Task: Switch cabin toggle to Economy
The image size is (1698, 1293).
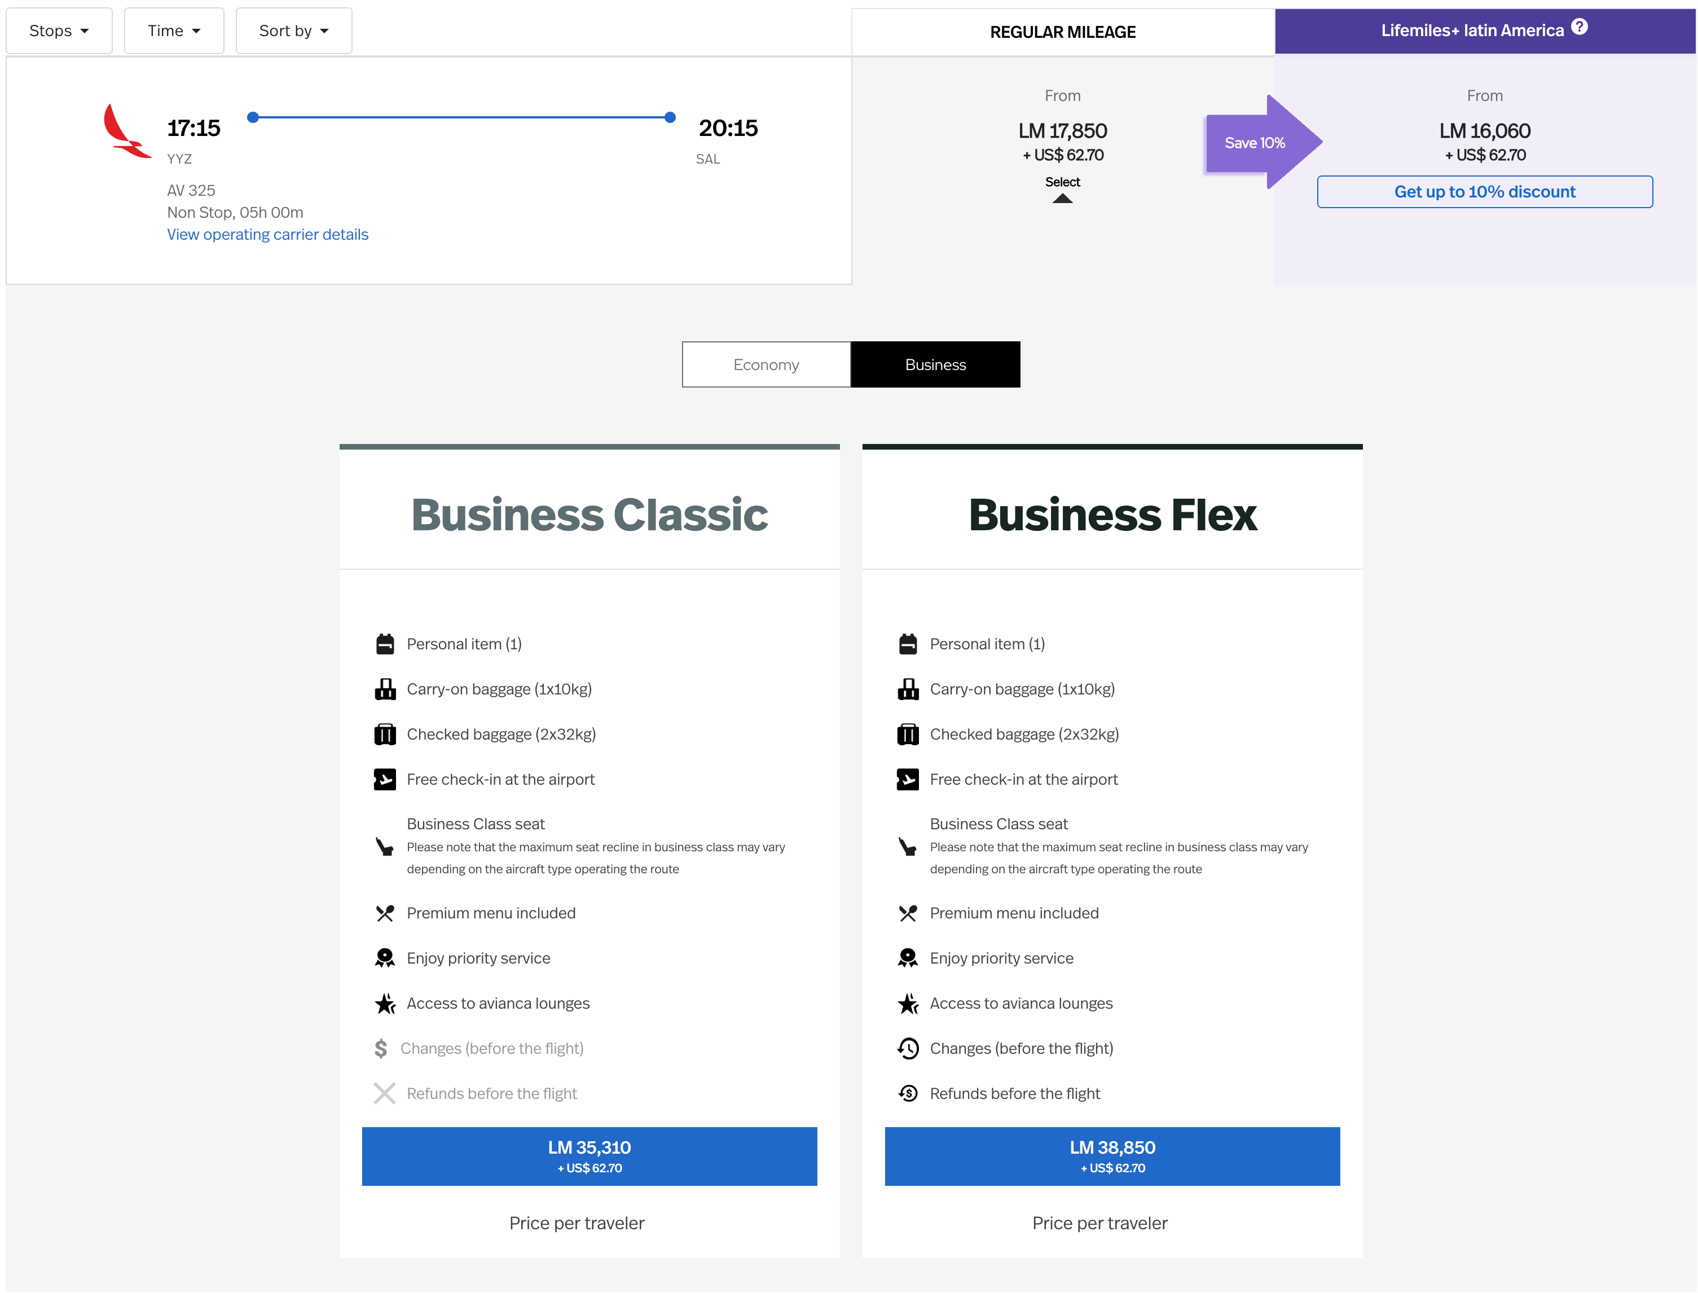Action: 766,365
